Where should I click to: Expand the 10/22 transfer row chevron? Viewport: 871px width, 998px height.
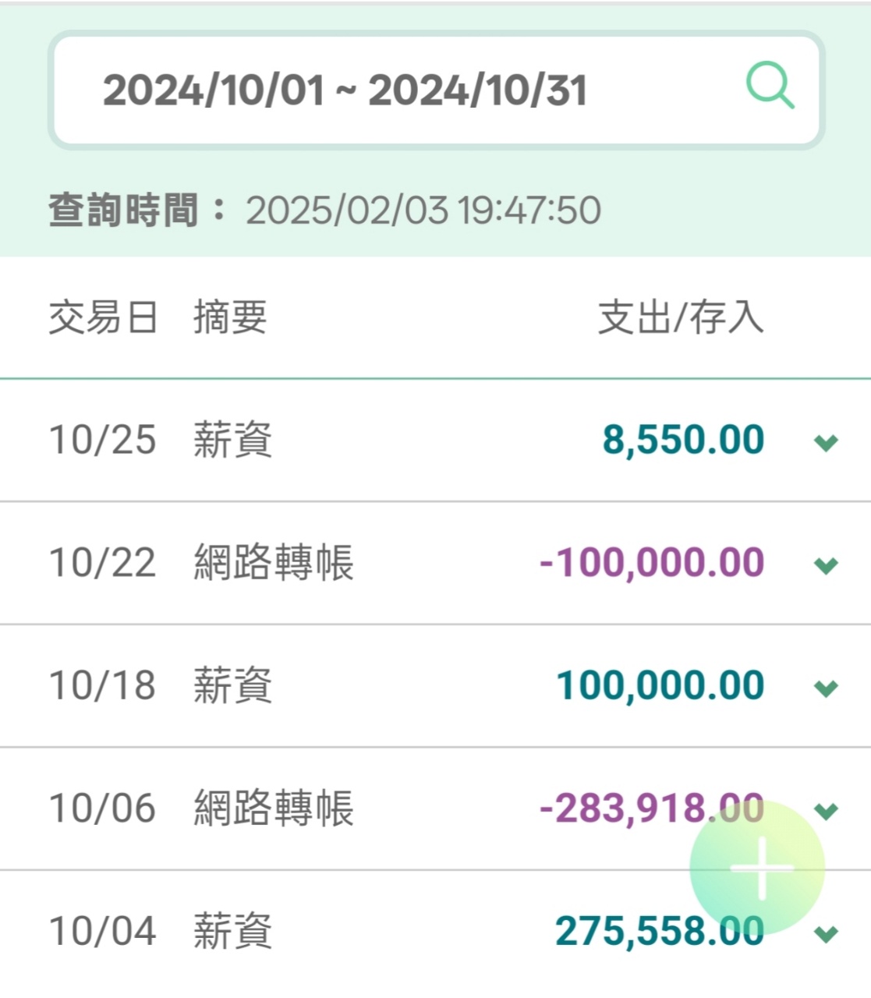[826, 564]
